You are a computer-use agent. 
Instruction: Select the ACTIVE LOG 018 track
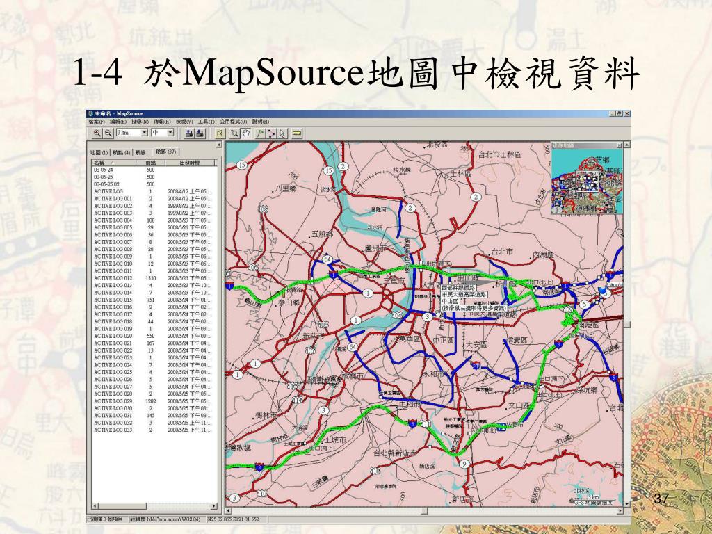pos(154,321)
